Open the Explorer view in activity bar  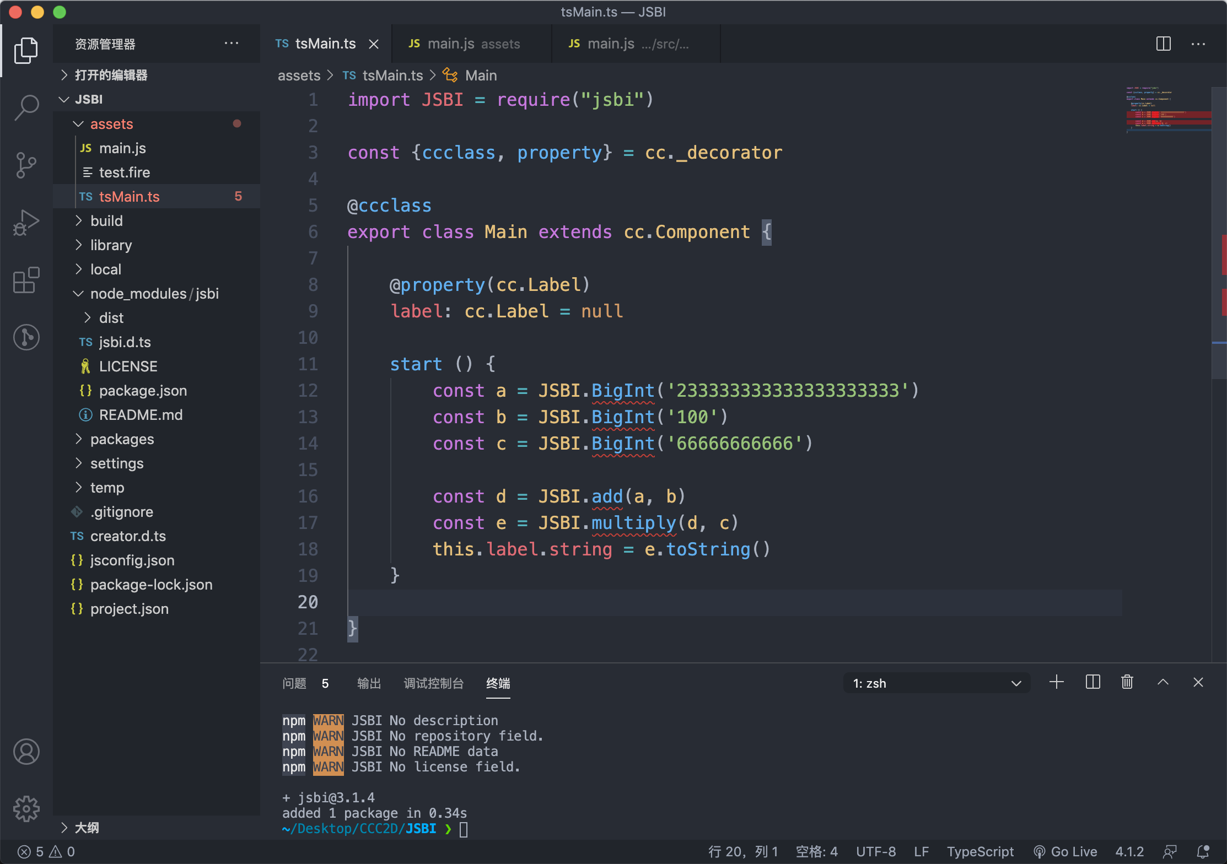[x=26, y=51]
